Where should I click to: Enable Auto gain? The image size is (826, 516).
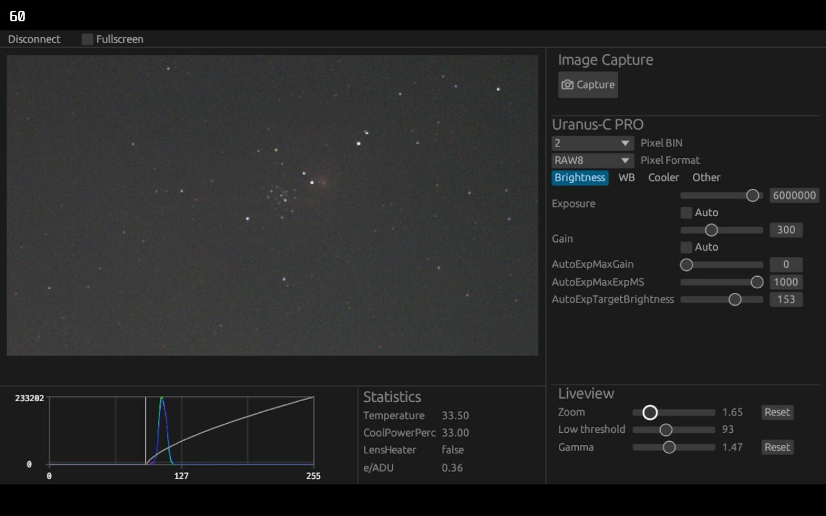pos(686,247)
